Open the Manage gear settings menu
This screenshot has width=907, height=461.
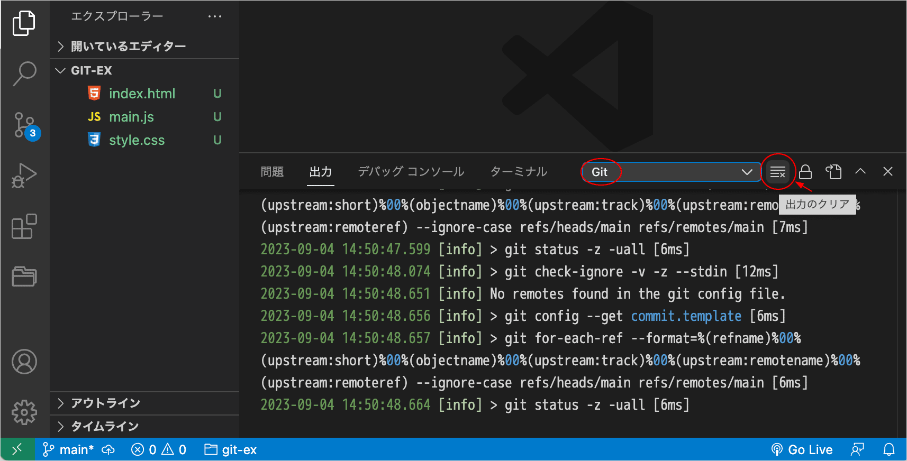coord(24,412)
